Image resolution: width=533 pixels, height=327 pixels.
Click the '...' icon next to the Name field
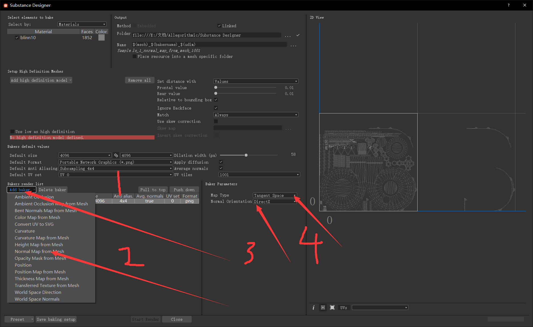[293, 45]
